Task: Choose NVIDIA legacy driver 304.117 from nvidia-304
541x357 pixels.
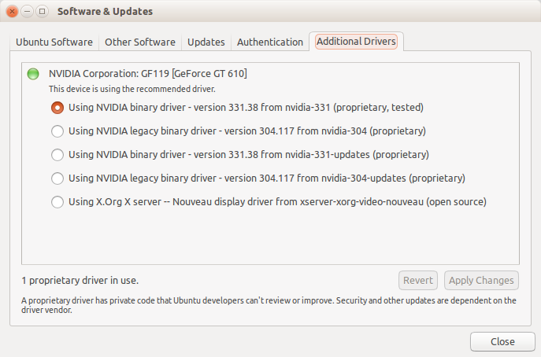Action: coord(57,131)
